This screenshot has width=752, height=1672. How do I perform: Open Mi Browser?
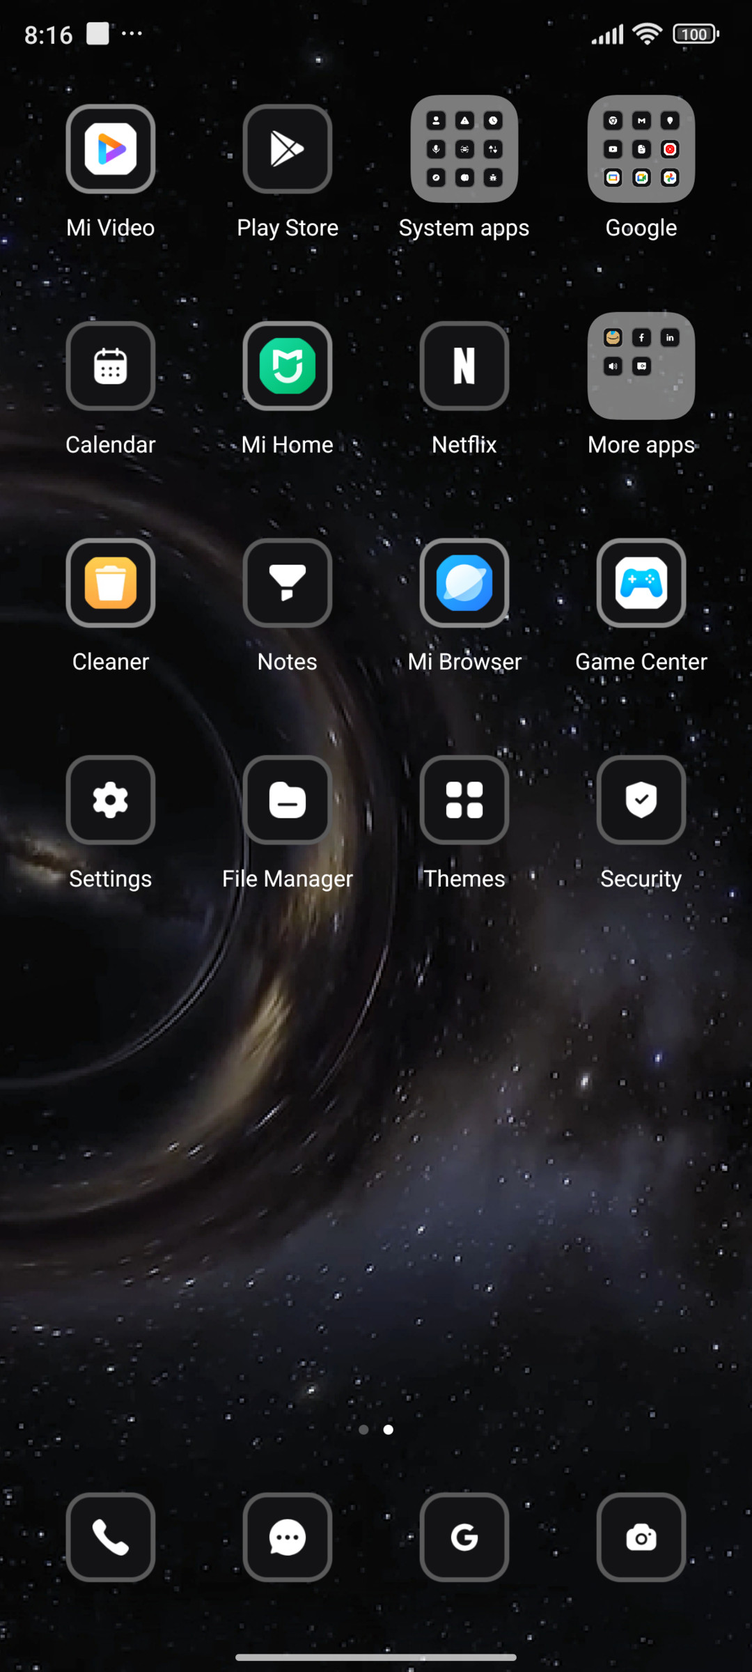pyautogui.click(x=464, y=583)
